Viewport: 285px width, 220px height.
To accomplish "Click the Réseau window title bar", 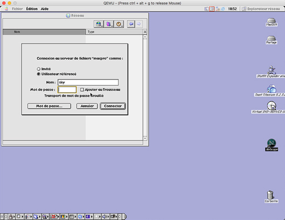I will [75, 16].
